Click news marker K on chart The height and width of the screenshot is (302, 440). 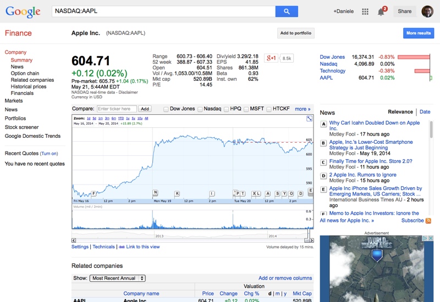tap(177, 193)
